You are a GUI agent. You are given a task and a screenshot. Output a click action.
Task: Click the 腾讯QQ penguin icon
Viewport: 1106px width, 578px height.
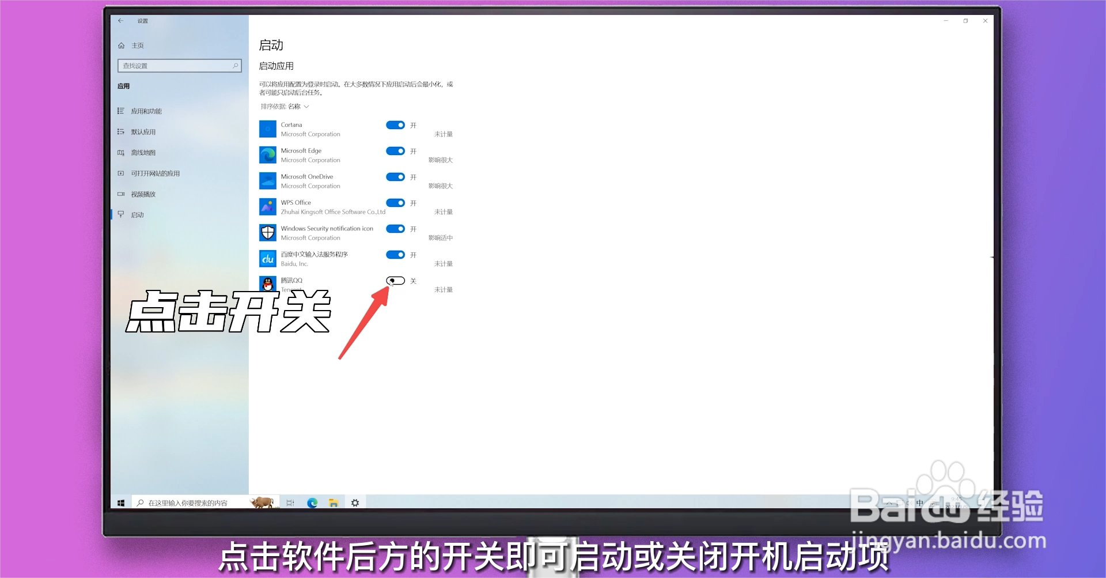point(268,284)
